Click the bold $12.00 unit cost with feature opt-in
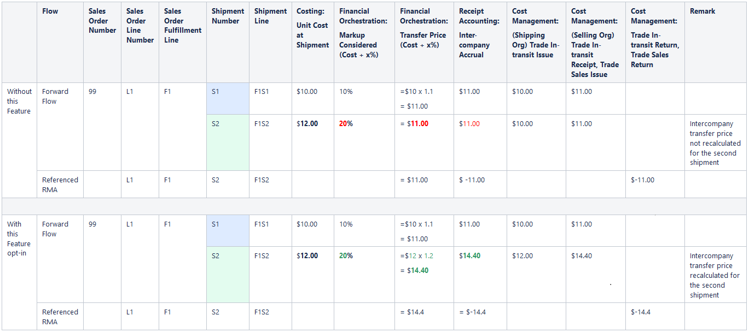Viewport: 749px width, 333px height. (307, 255)
